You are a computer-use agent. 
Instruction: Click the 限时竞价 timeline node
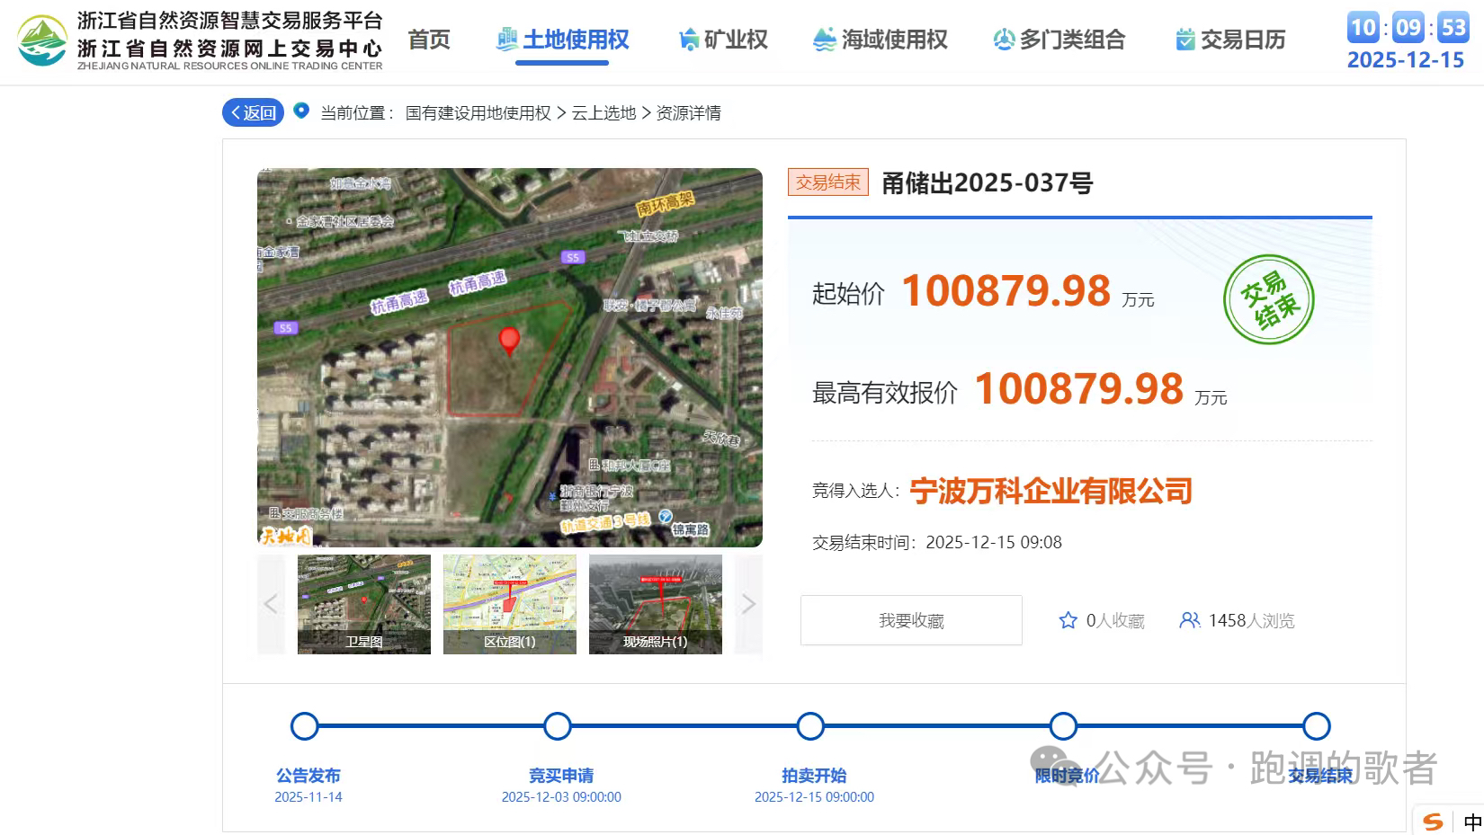1063,726
